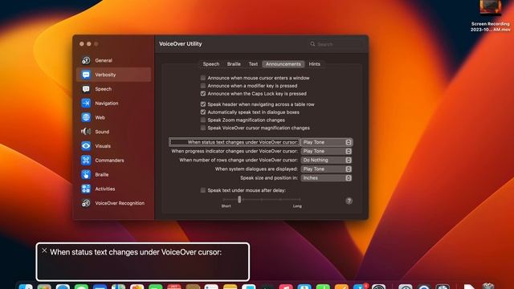Click the Speech sidebar icon
The image size is (514, 289).
click(86, 89)
